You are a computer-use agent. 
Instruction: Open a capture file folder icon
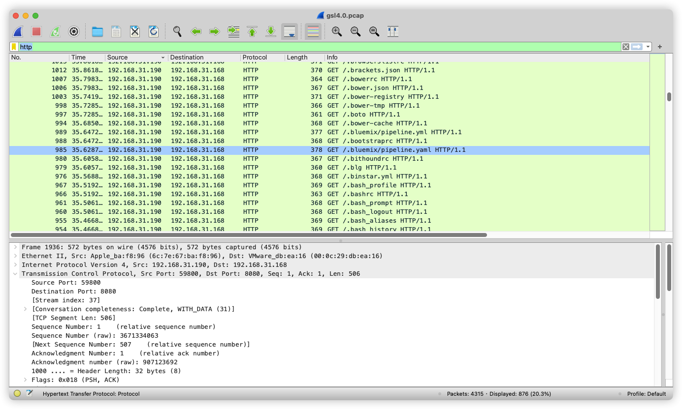point(97,31)
